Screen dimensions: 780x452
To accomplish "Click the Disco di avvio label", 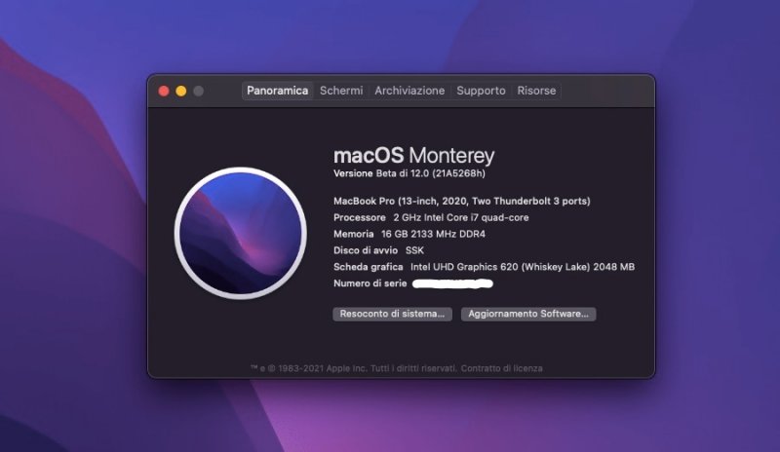I will pyautogui.click(x=366, y=250).
